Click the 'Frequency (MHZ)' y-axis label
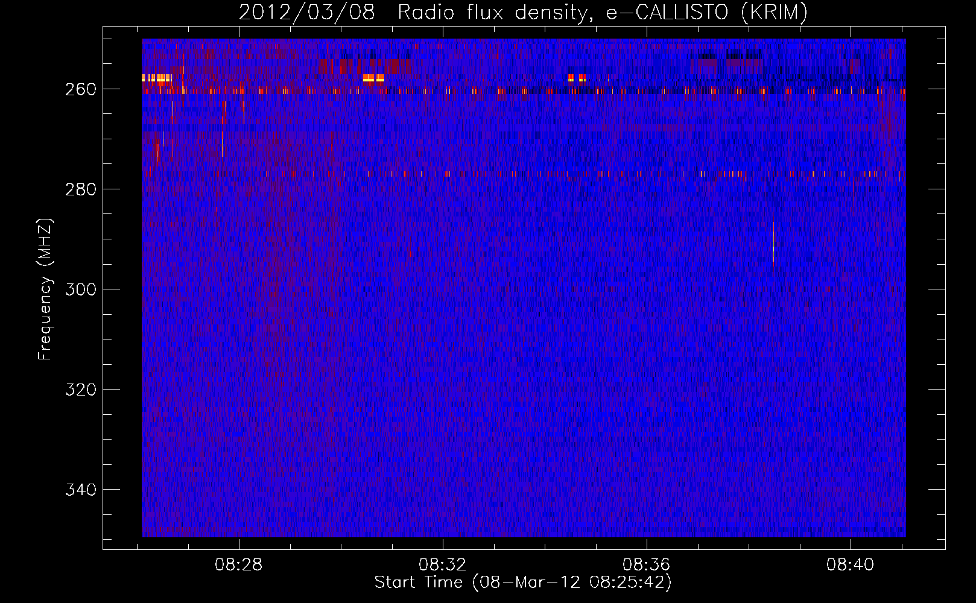Image resolution: width=976 pixels, height=603 pixels. [45, 289]
